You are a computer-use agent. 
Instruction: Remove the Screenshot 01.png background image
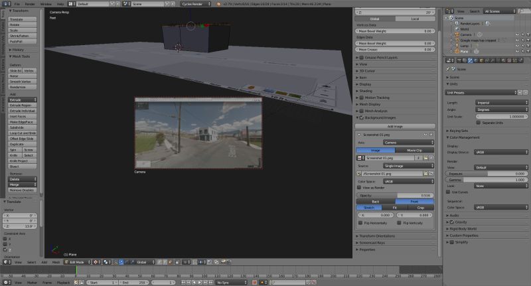click(x=431, y=135)
